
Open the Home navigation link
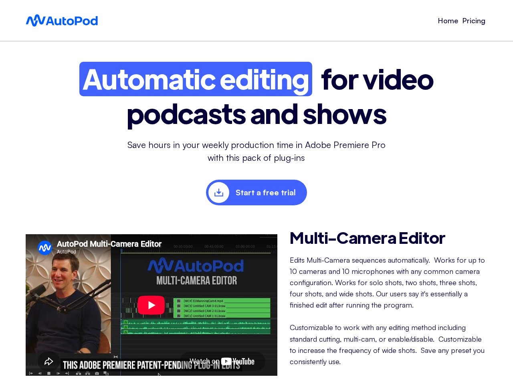(x=448, y=21)
